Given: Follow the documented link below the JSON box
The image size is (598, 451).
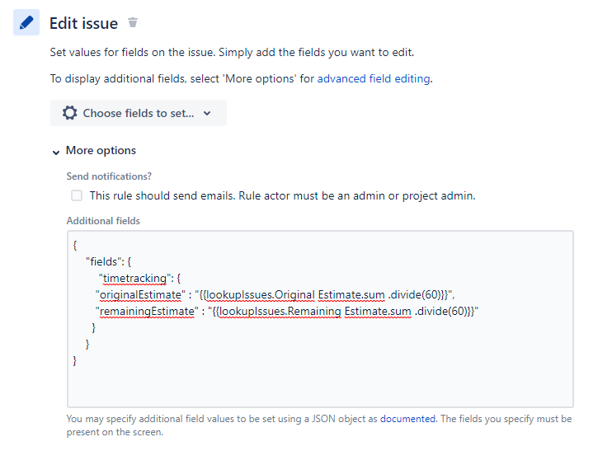Looking at the screenshot, I should pyautogui.click(x=407, y=419).
